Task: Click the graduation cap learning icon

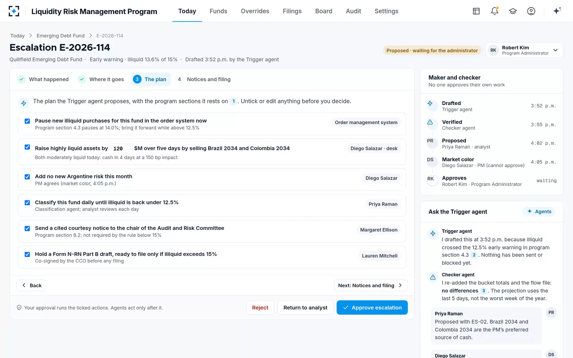Action: pos(513,11)
